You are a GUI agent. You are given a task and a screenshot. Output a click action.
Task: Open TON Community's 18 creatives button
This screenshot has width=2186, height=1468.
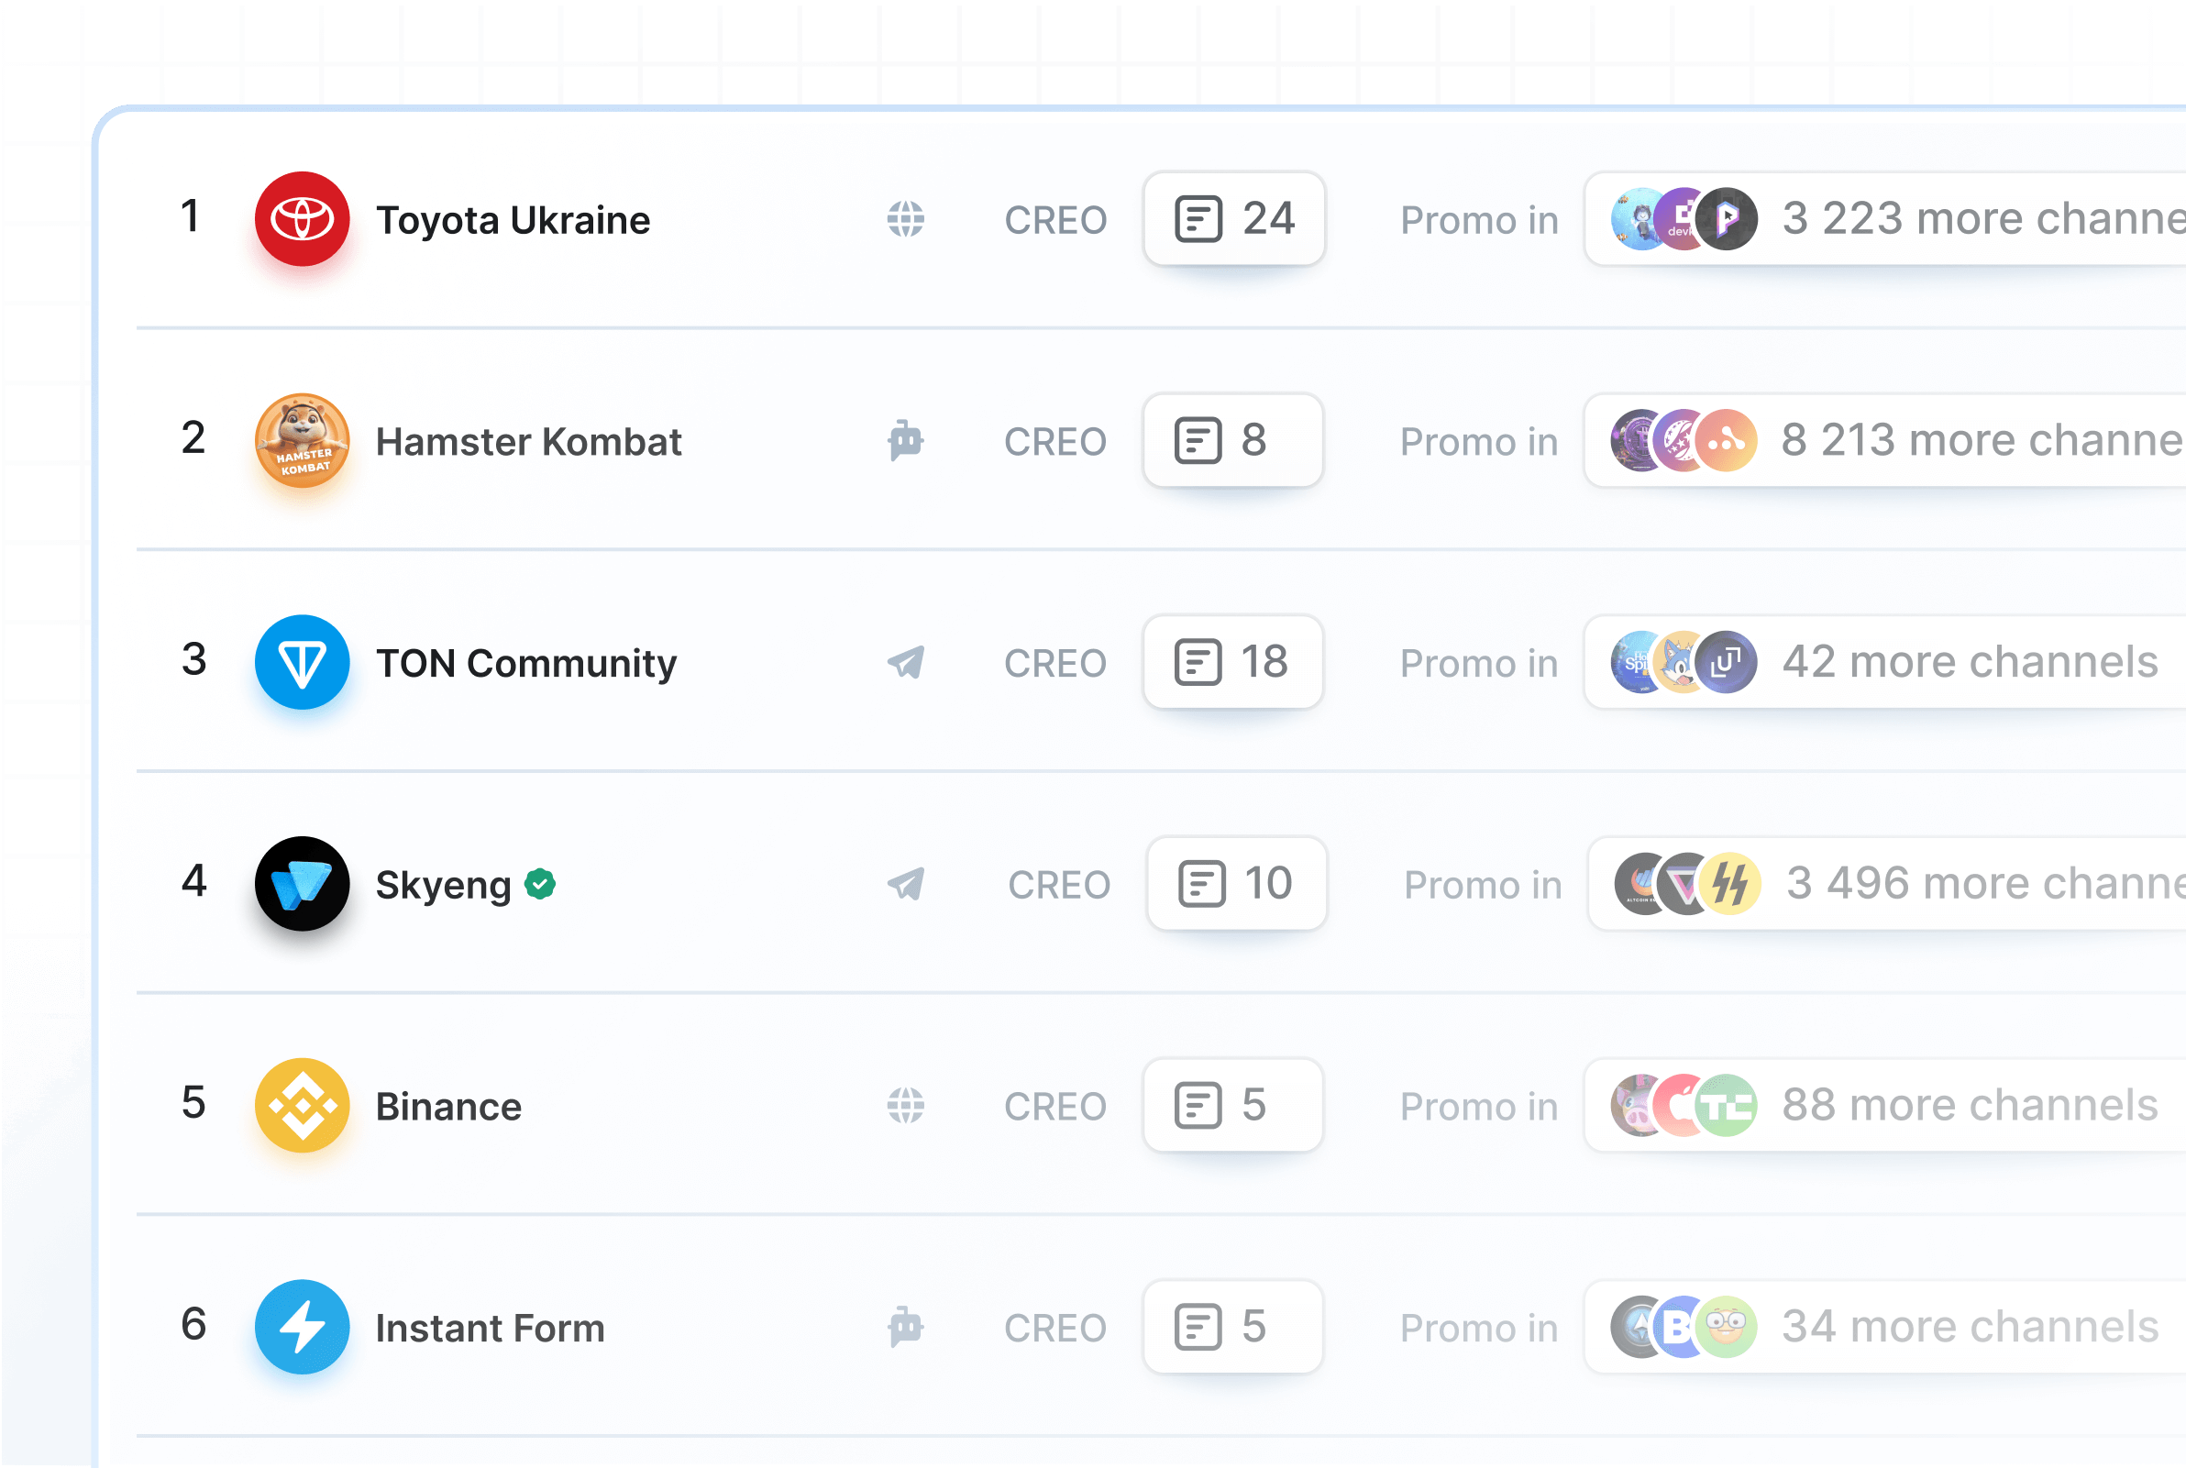(x=1232, y=662)
